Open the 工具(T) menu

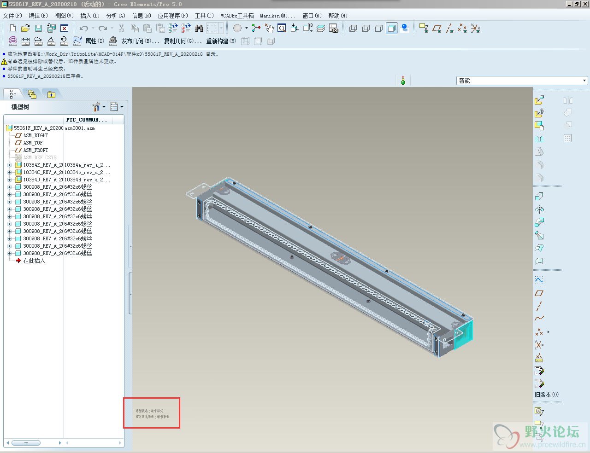pos(204,16)
